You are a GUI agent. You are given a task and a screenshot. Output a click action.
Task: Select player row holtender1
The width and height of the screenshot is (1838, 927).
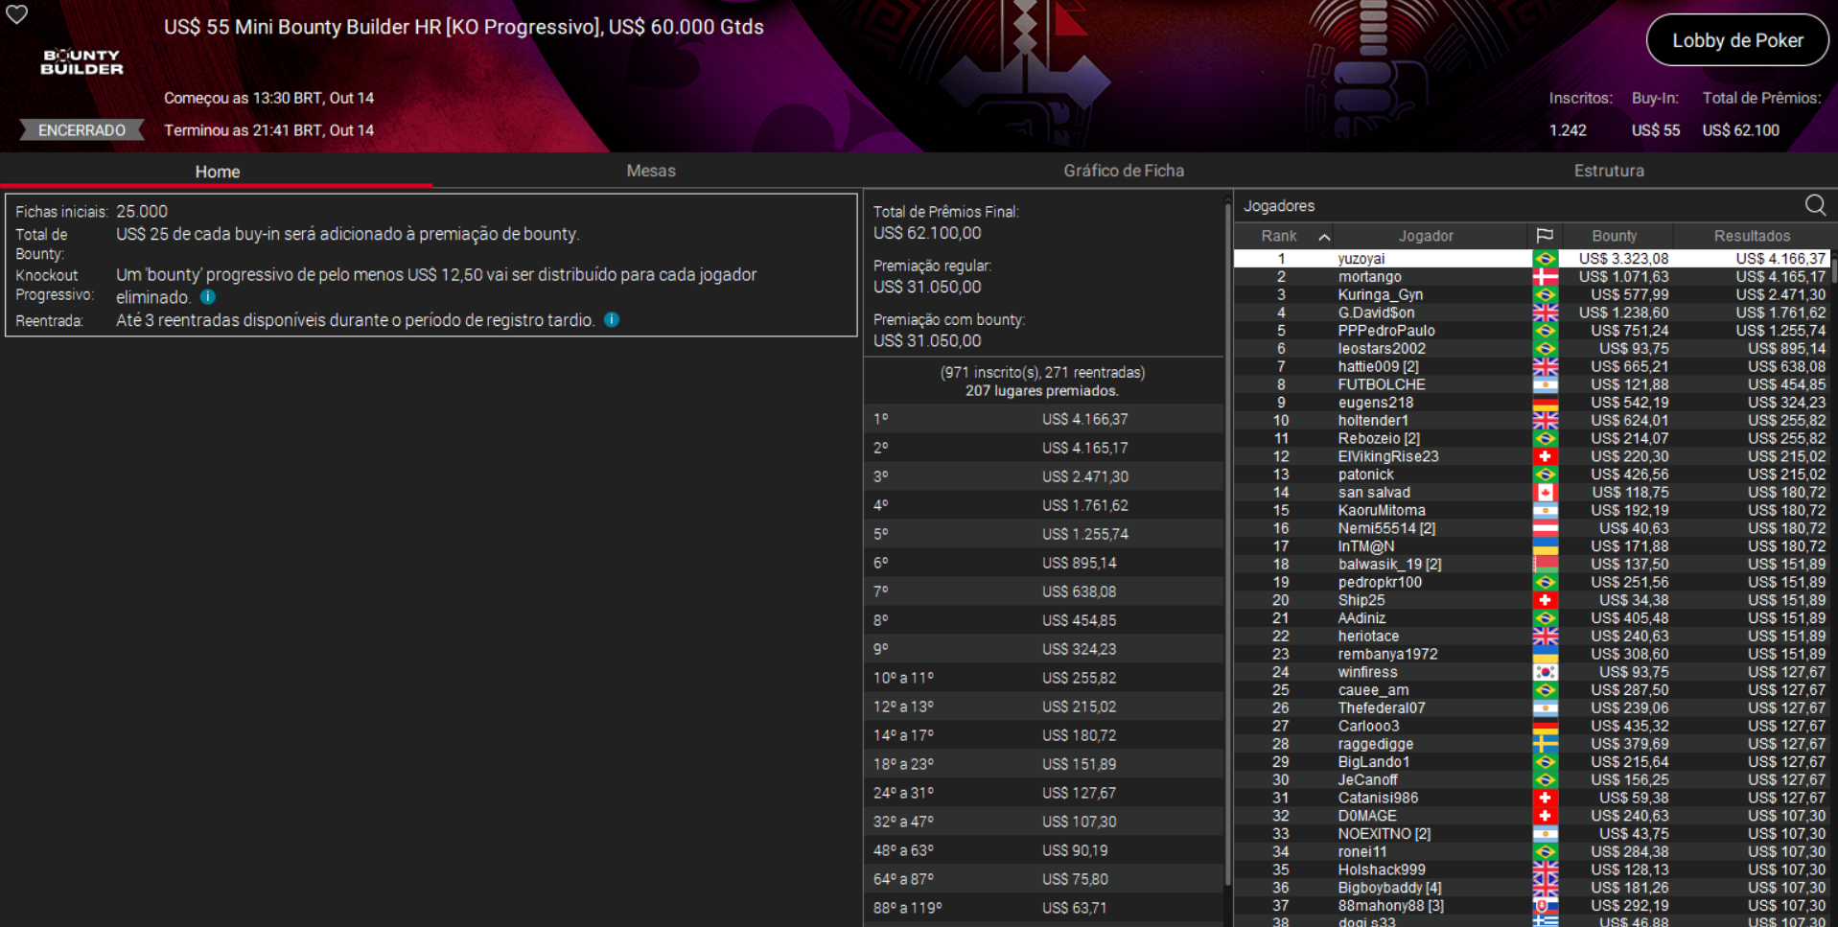[1531, 421]
